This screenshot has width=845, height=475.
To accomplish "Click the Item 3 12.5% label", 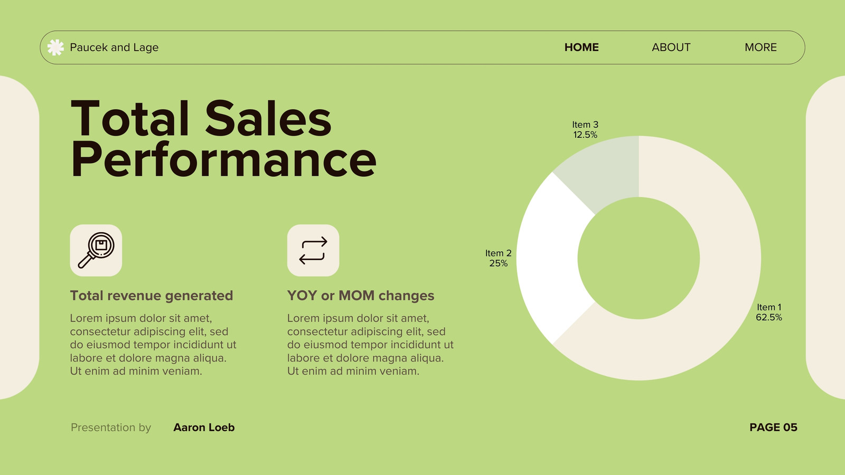I will 585,130.
